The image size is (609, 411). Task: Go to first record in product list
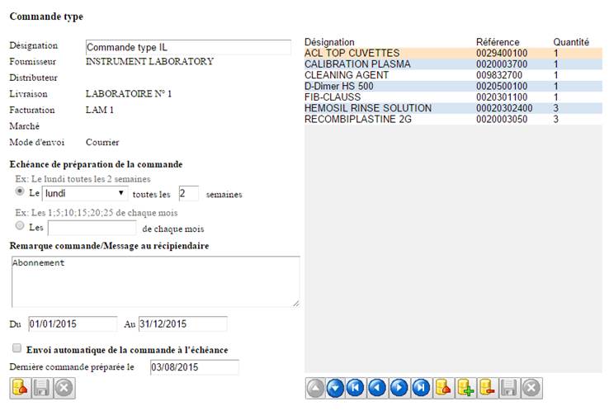(x=356, y=388)
